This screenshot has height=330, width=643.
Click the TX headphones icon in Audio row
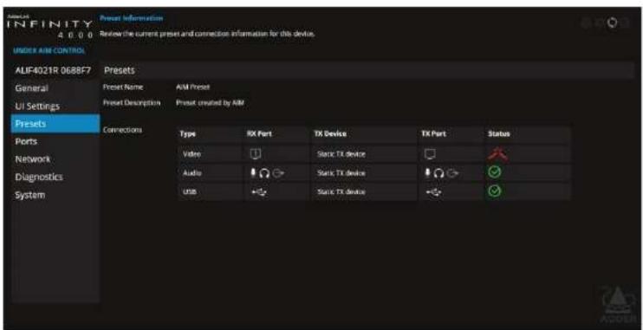pos(438,173)
